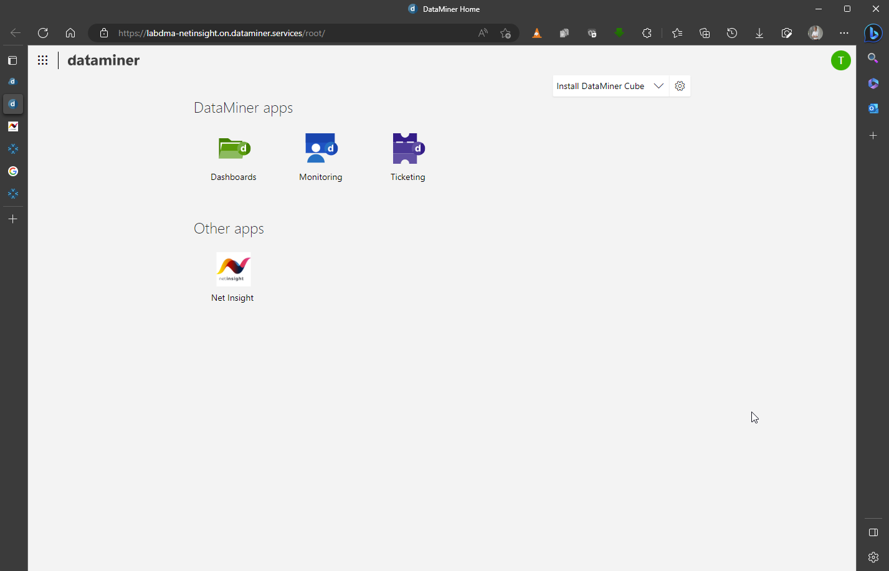The image size is (889, 571).
Task: Show the Downloads panel
Action: [x=759, y=33]
